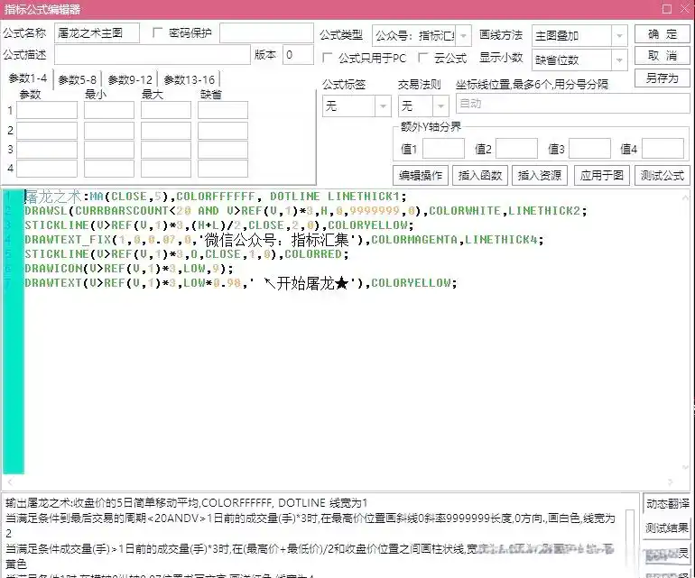695x578 pixels.
Task: Click the text 开始屠龙★ in code
Action: 312,283
